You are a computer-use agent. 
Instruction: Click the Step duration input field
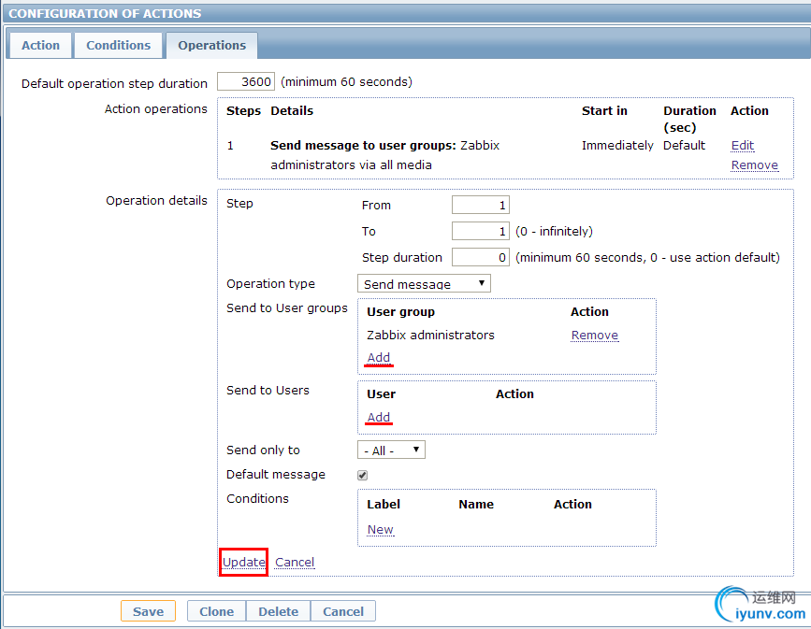480,257
